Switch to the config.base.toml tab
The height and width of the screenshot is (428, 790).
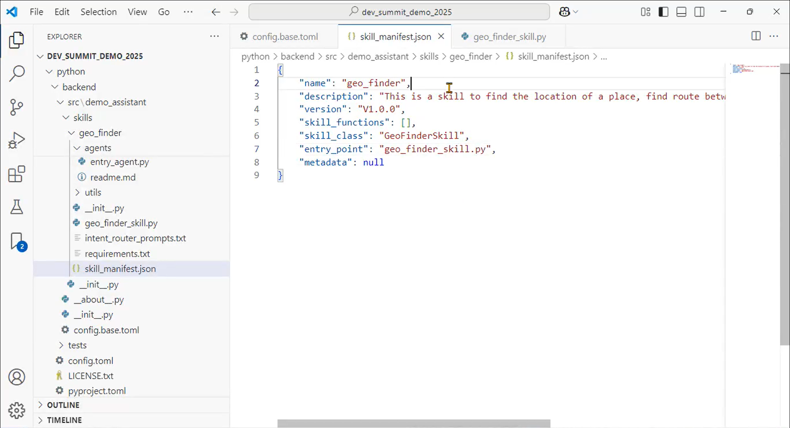coord(285,36)
